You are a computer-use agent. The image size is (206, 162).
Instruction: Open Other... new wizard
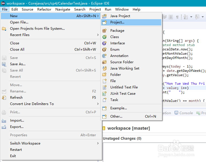pyautogui.click(x=131, y=116)
